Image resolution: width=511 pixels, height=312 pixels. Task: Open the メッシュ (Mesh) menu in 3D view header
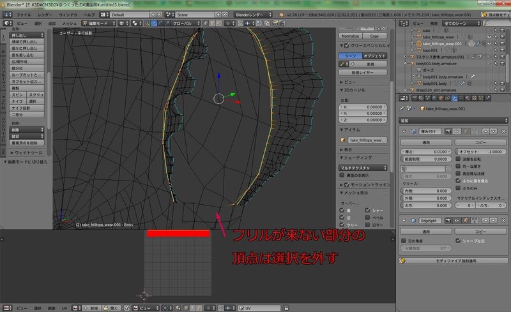coord(69,24)
